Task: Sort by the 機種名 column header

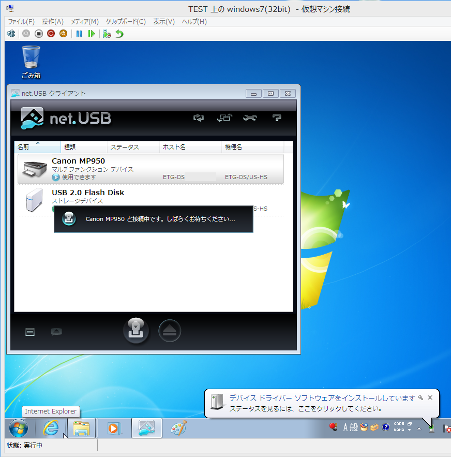Action: (252, 147)
